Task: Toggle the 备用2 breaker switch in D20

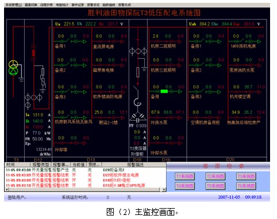Action: [x=197, y=65]
